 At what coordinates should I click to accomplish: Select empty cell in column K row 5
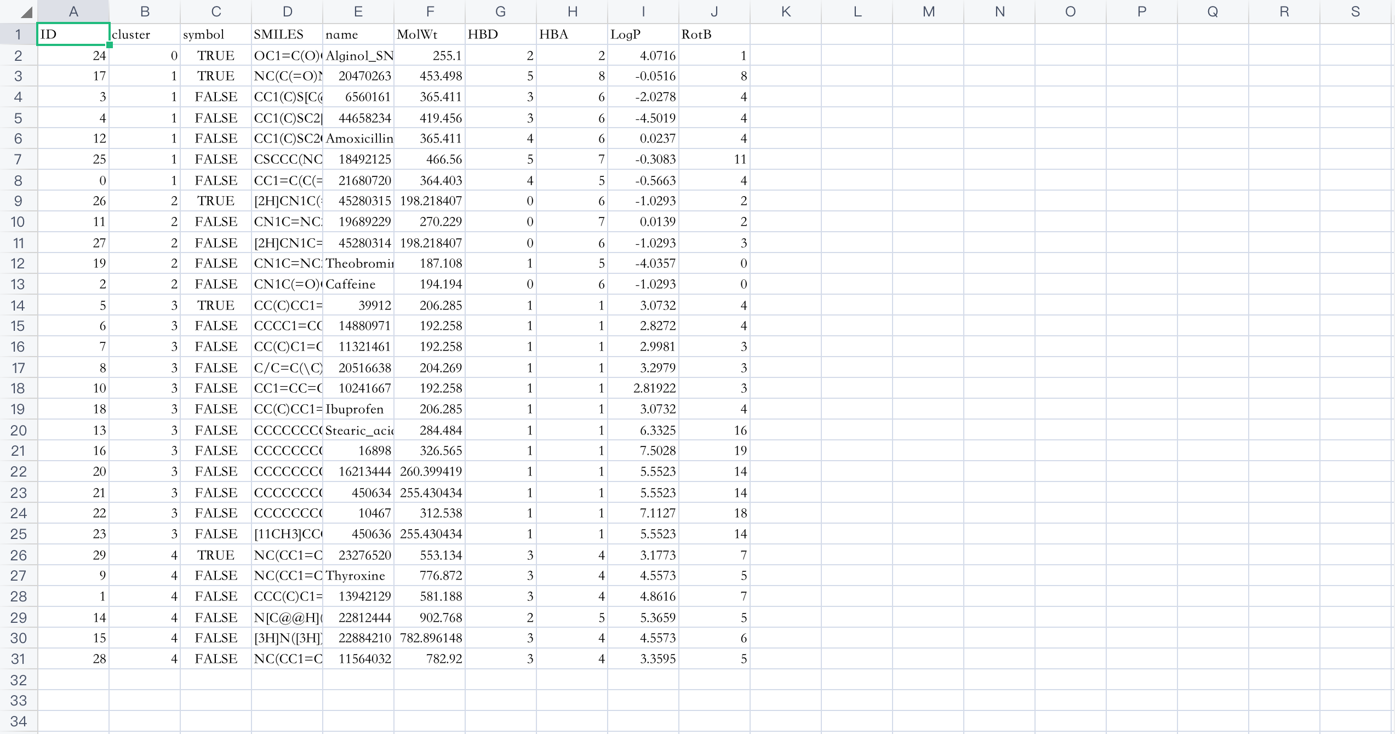click(x=786, y=117)
